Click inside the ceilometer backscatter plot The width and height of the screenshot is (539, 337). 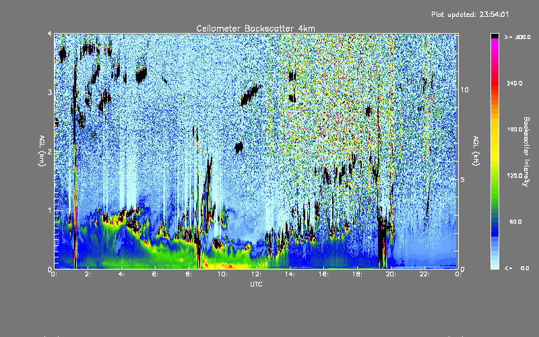point(256,151)
